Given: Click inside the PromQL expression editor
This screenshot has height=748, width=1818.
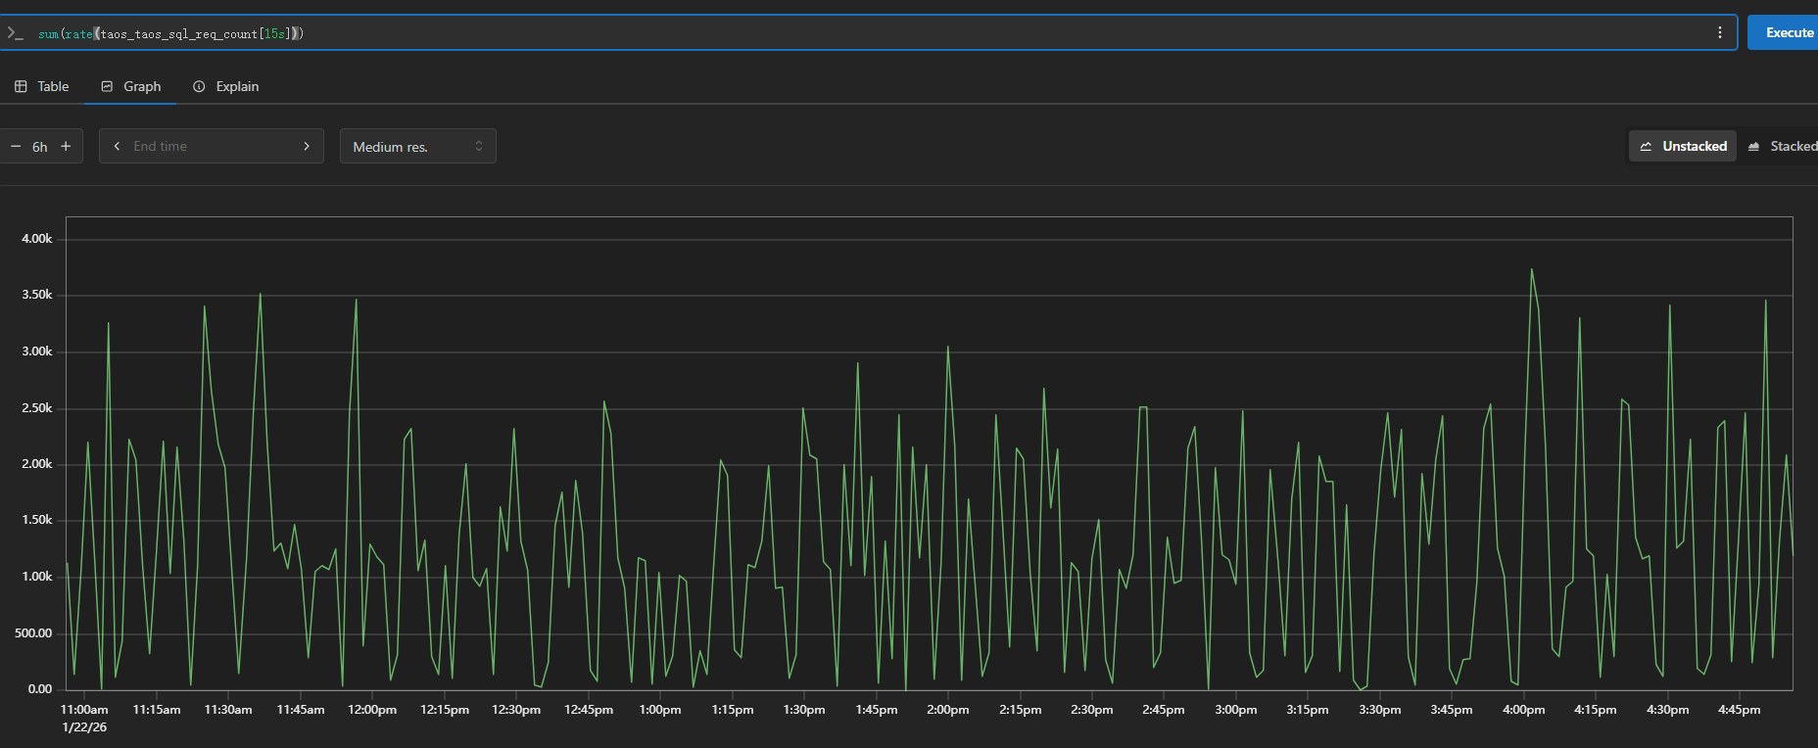Looking at the screenshot, I should coord(882,33).
